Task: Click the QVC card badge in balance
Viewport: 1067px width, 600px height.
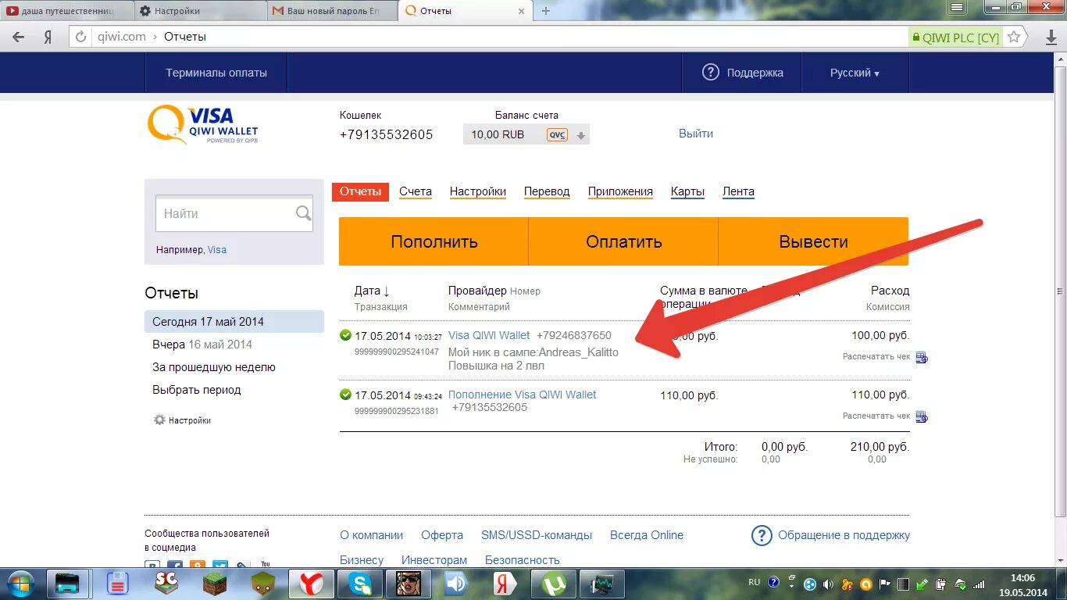Action: (x=557, y=134)
